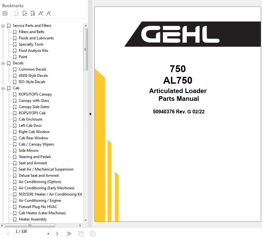Open the page number dropdown
This screenshot has height=238, width=262.
(48, 234)
